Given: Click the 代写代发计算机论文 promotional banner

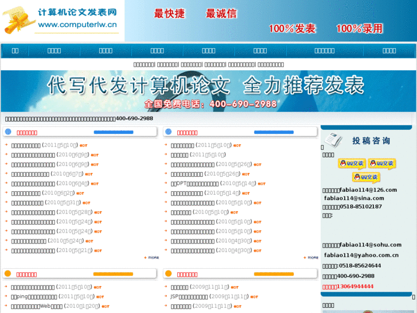Looking at the screenshot, I should pyautogui.click(x=208, y=91).
